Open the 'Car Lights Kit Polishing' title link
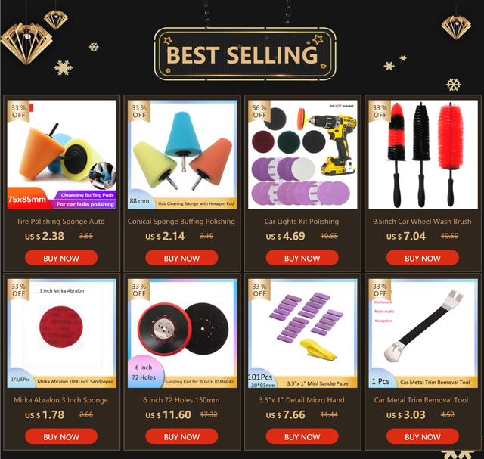 [302, 222]
